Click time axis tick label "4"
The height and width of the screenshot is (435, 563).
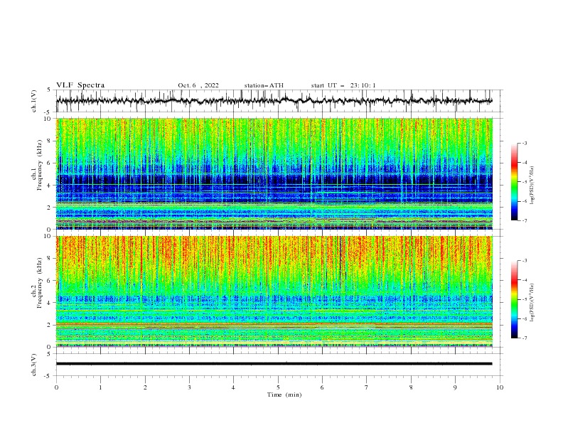coord(233,387)
